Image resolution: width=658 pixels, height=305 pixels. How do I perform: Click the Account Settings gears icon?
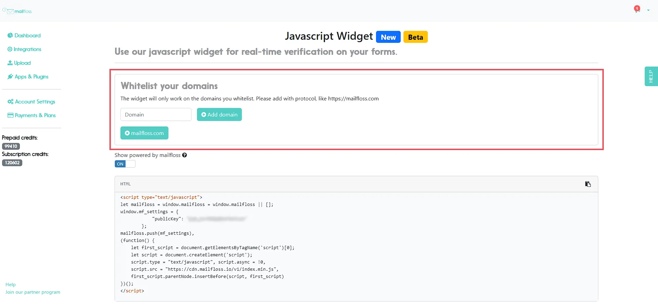click(11, 102)
